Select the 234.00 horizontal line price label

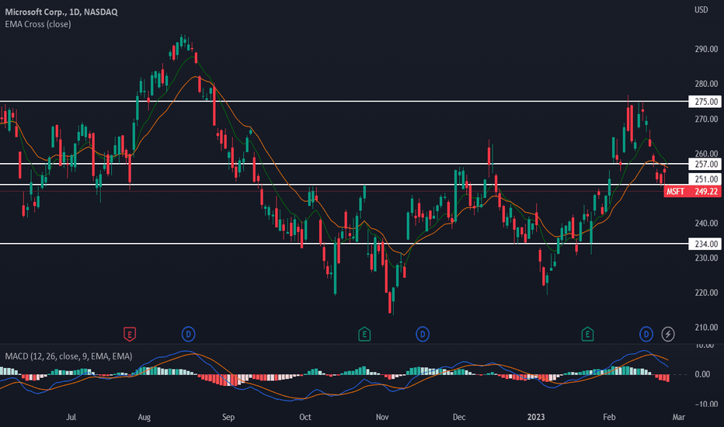[705, 244]
